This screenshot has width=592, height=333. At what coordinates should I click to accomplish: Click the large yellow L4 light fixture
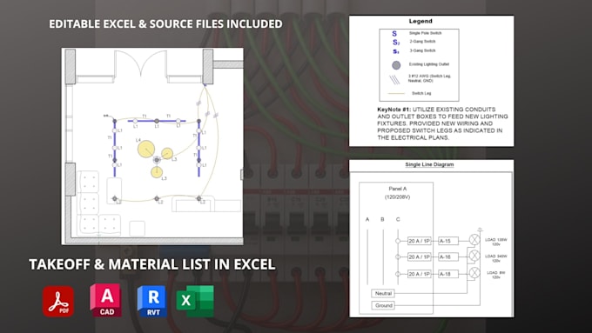point(146,149)
